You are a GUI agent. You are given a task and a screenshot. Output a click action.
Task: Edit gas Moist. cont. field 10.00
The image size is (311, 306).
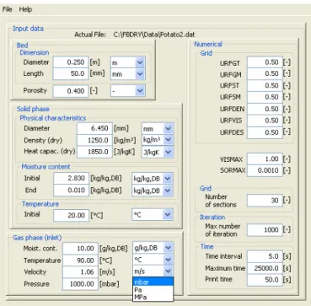pos(80,249)
